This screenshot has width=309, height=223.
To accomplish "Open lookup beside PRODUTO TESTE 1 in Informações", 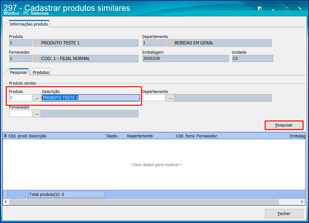I will [x=37, y=43].
